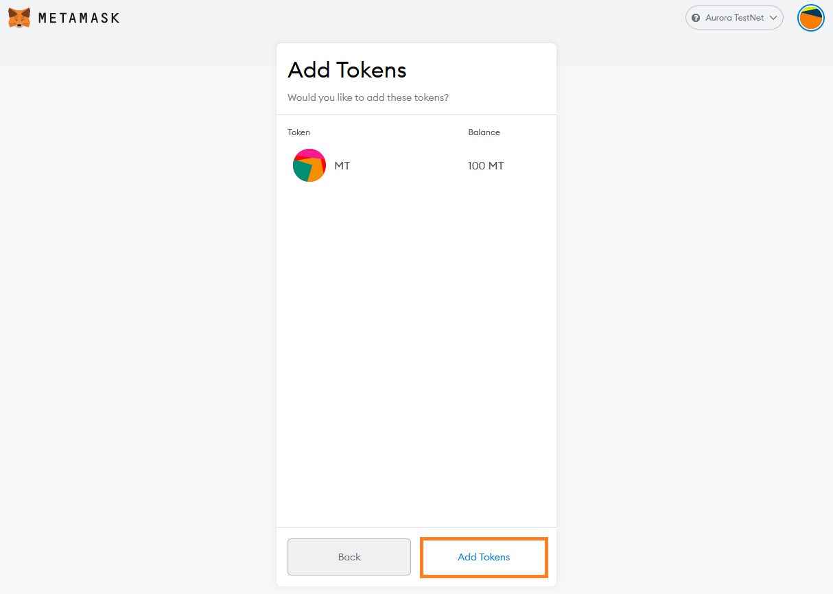Click 'Would you like to add these tokens?' text

point(368,97)
